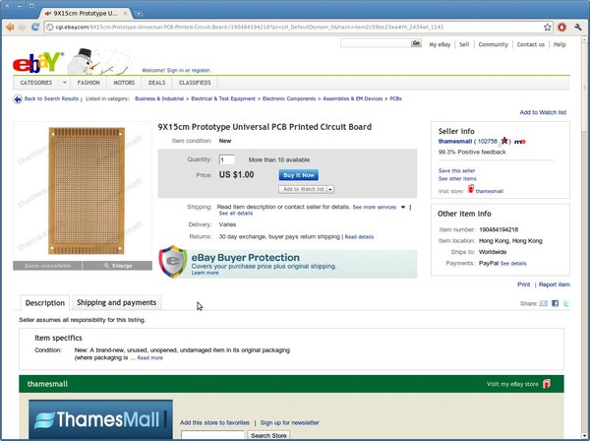Click the eBay Buyer Protection shield icon
Viewport: 590px width, 441px height.
[173, 262]
